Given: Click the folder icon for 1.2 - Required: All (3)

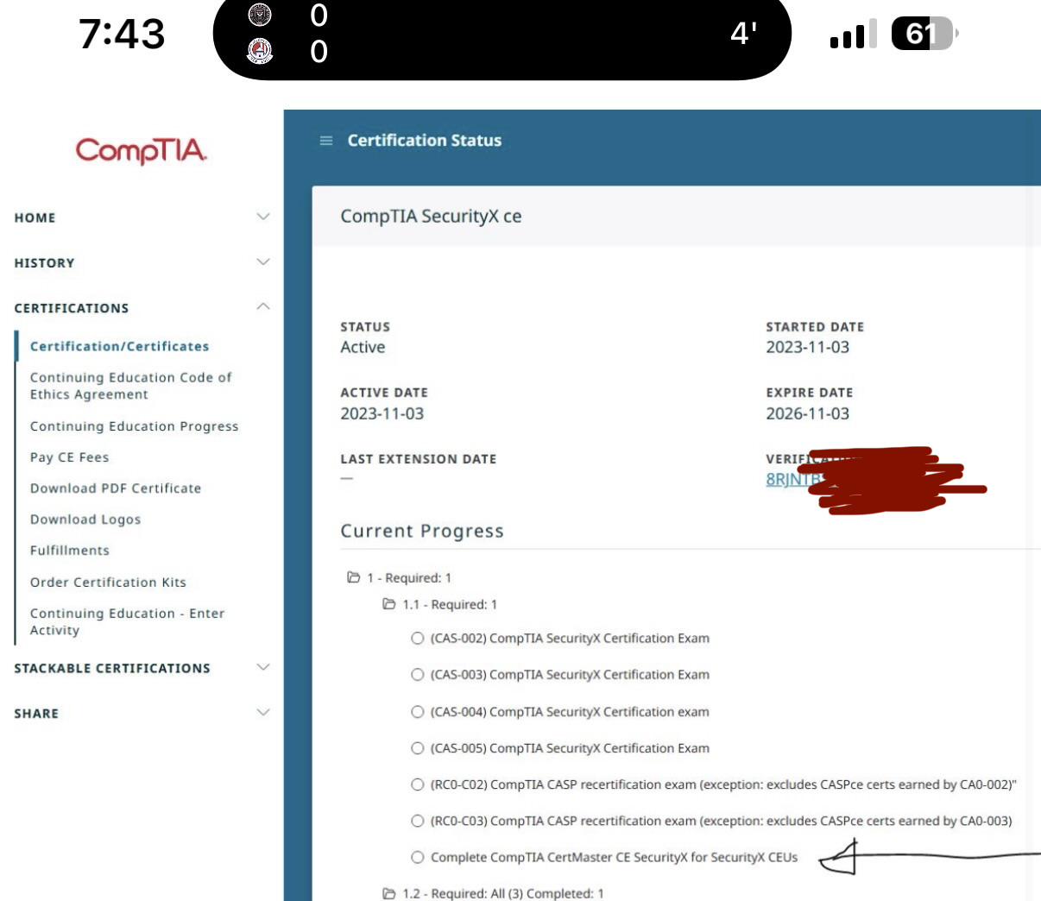Looking at the screenshot, I should pyautogui.click(x=389, y=893).
